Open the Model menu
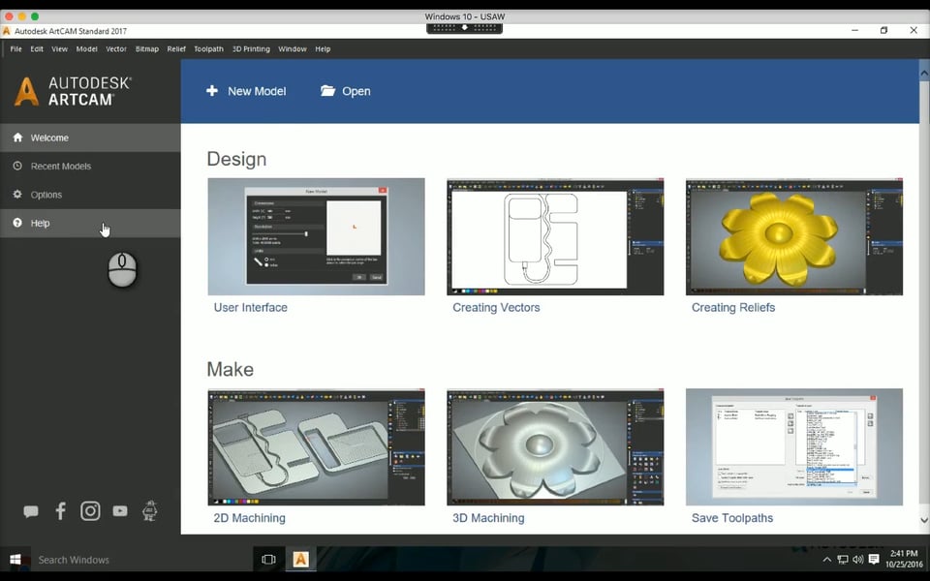Image resolution: width=930 pixels, height=581 pixels. (x=86, y=49)
